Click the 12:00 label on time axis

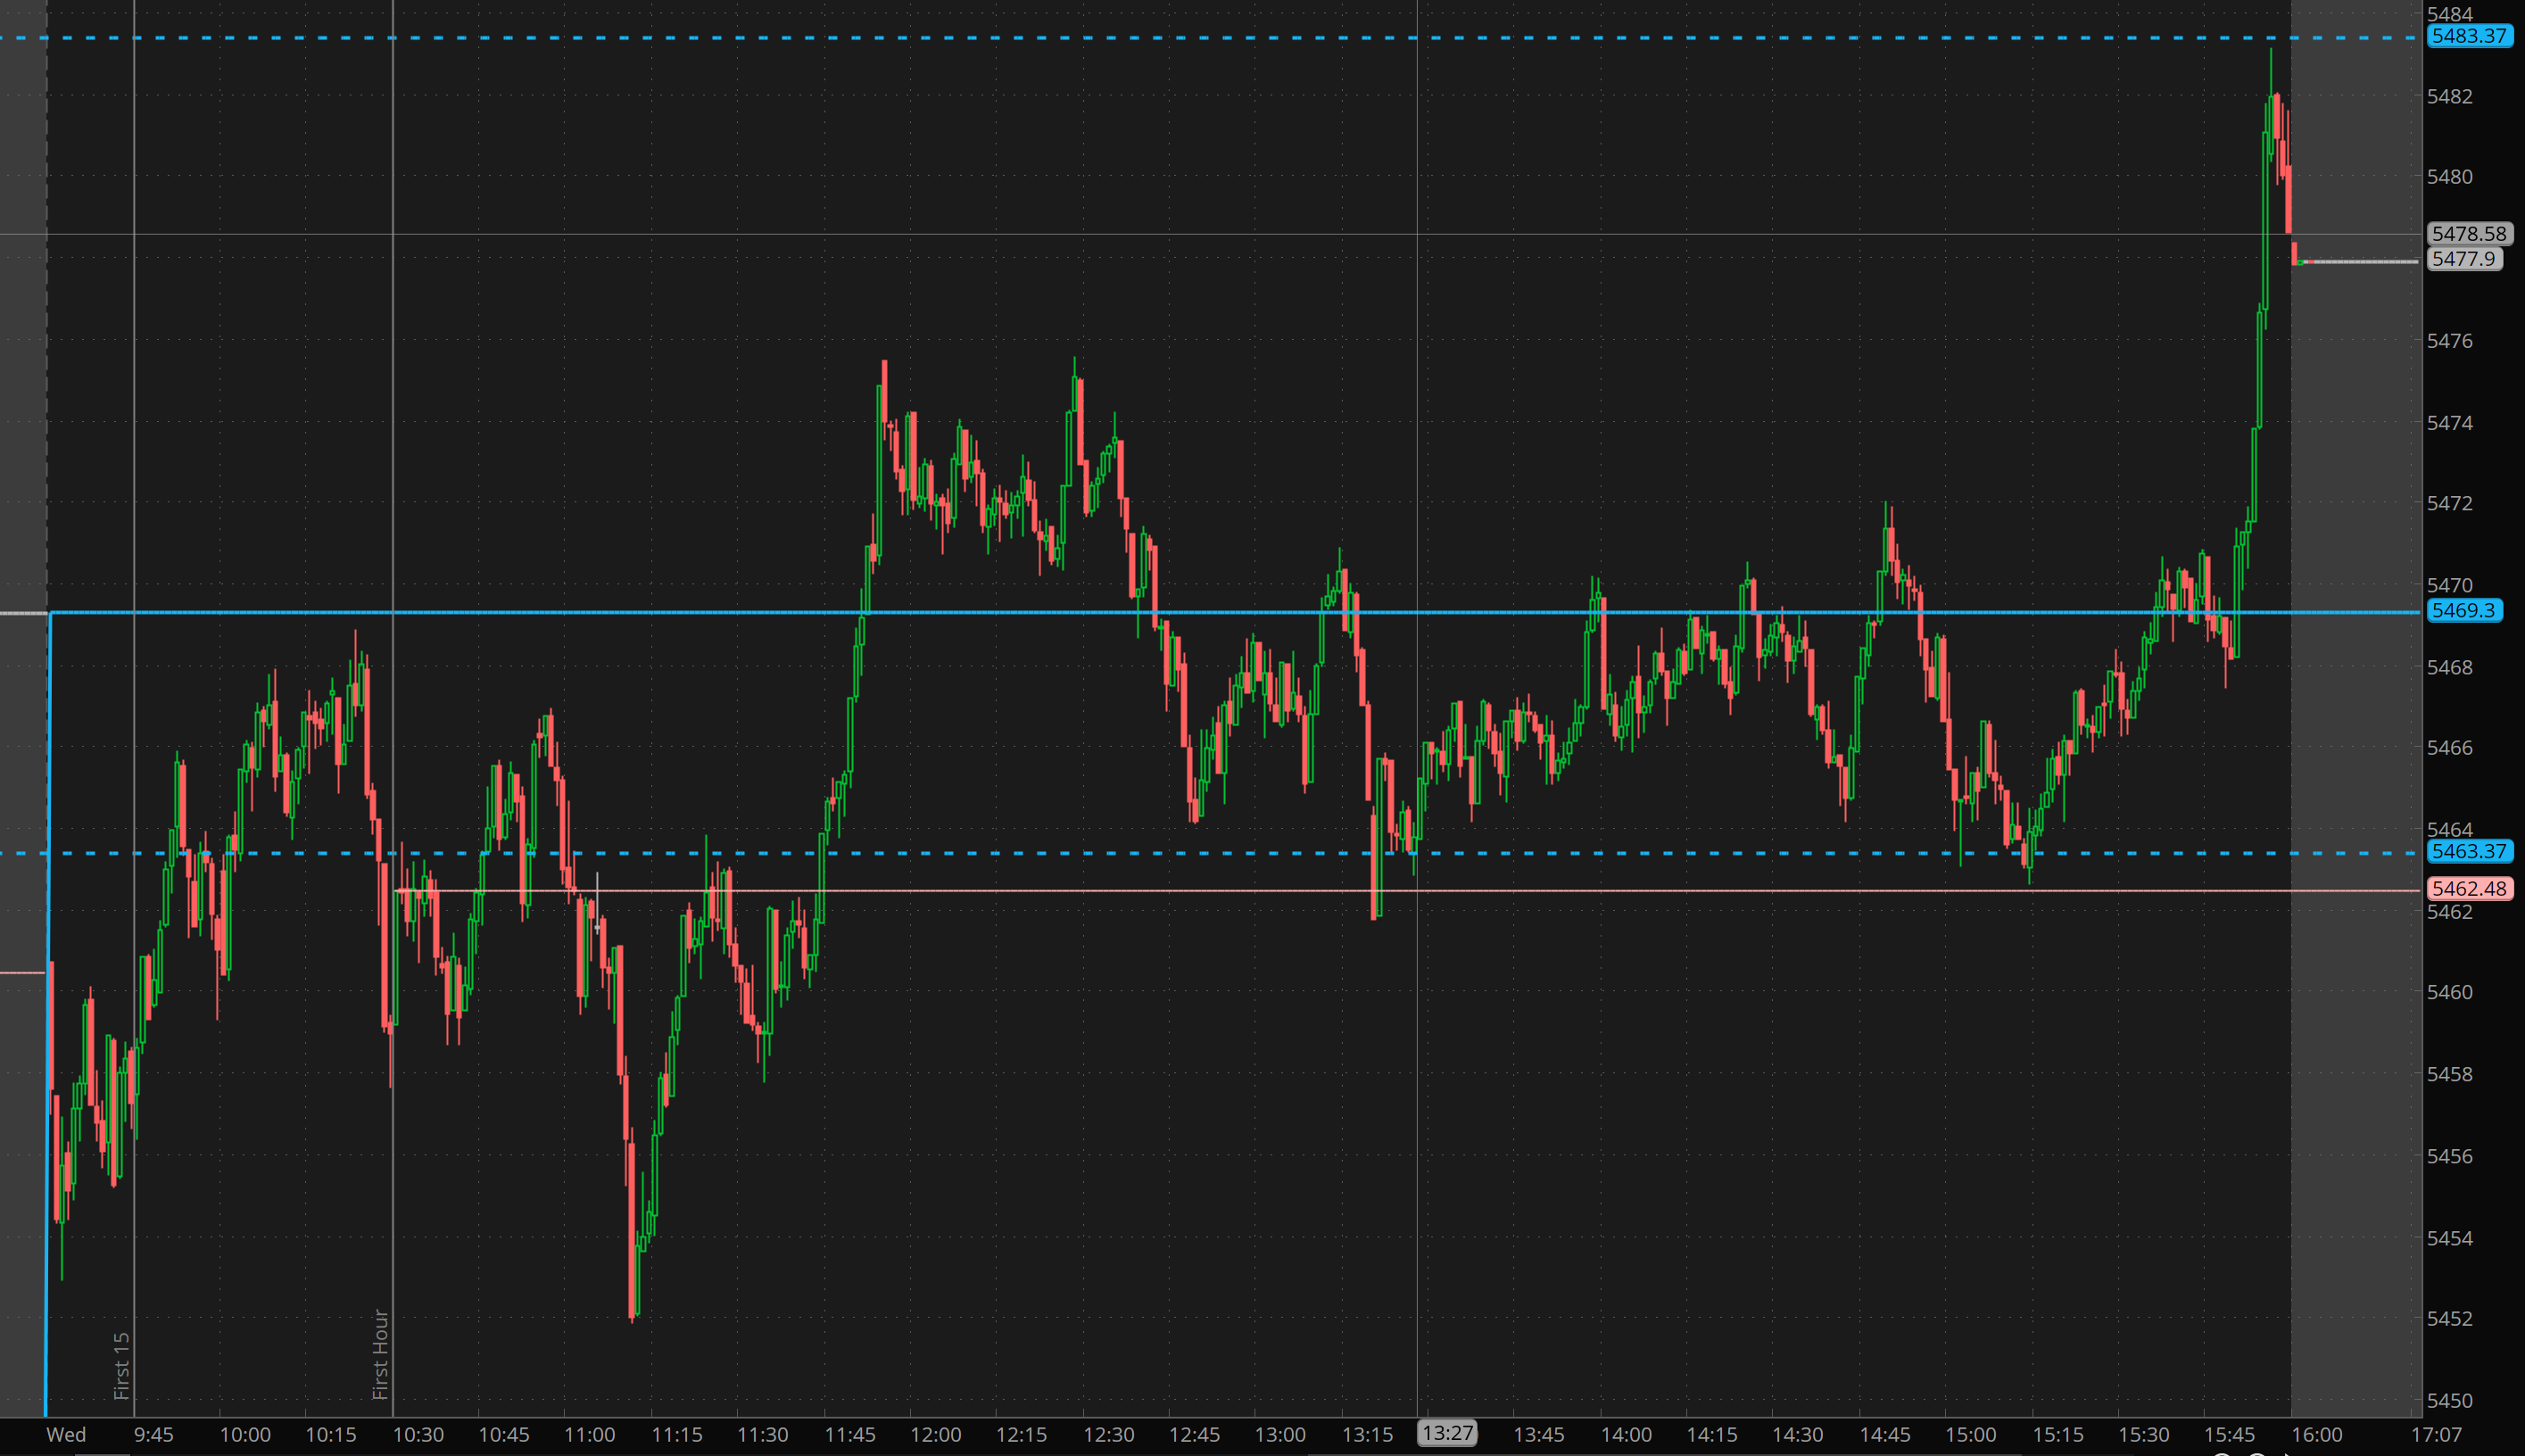[935, 1434]
